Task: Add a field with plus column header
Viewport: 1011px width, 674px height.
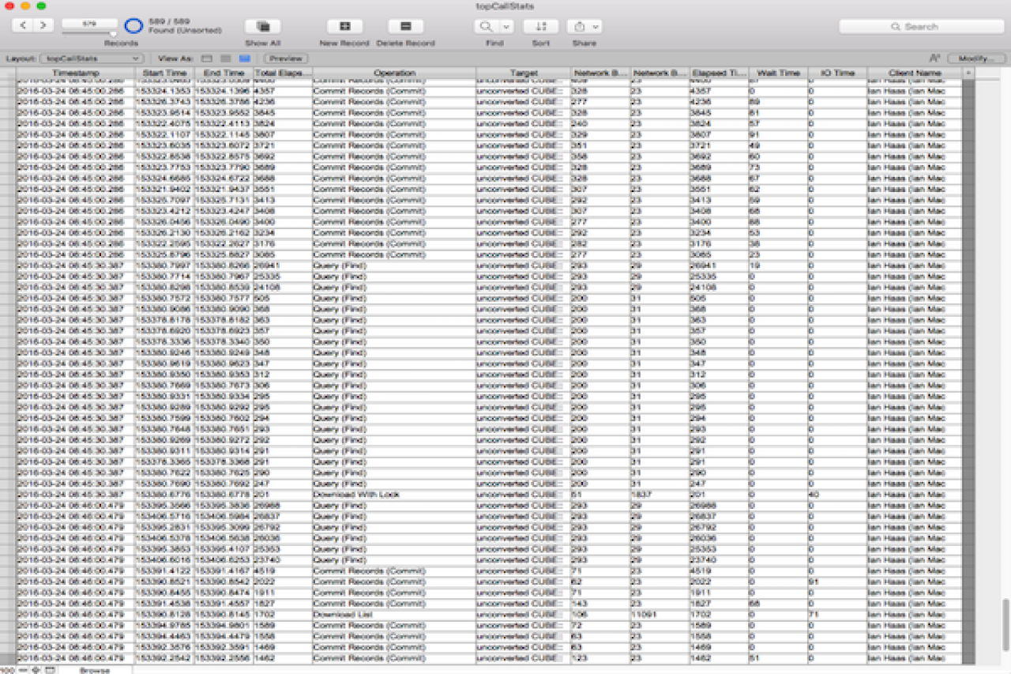Action: (x=968, y=73)
